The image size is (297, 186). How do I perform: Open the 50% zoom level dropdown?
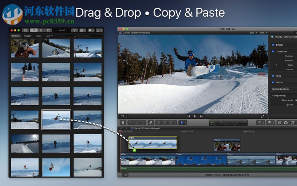tap(253, 33)
